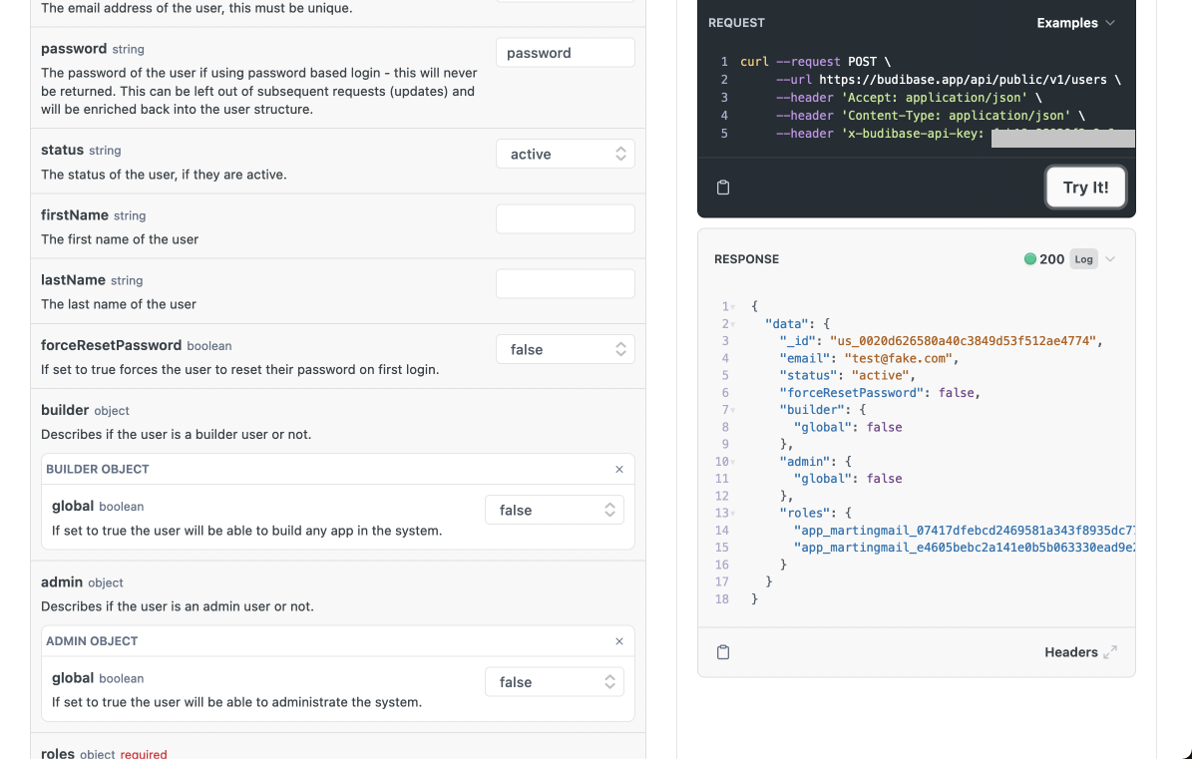The image size is (1192, 759).
Task: Open the Examples dropdown in Request panel
Action: (1075, 23)
